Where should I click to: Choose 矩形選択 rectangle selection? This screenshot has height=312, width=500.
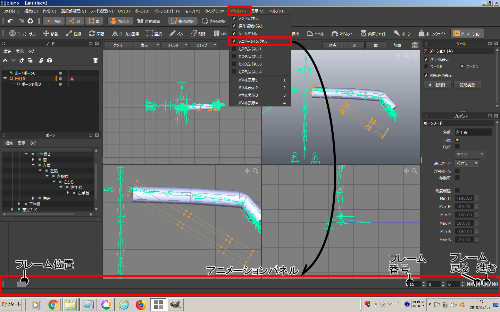pos(183,21)
